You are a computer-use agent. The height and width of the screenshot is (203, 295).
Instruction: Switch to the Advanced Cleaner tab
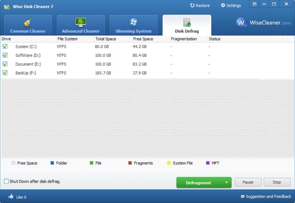click(x=80, y=31)
